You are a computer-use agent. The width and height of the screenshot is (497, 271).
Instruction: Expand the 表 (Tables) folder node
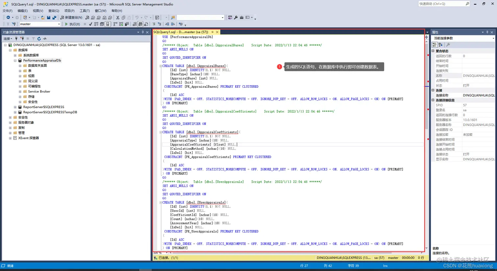point(20,71)
